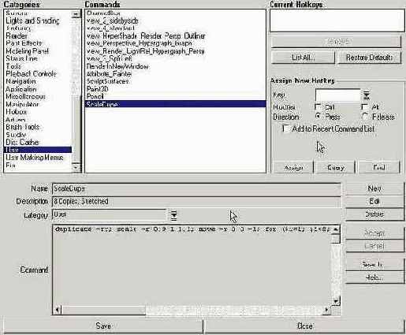Click the Command box scroll-up arrow

(336, 230)
